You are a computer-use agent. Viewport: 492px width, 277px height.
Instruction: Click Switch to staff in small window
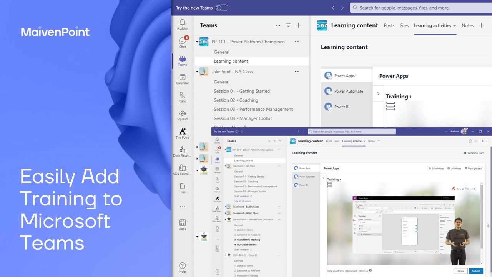click(474, 153)
